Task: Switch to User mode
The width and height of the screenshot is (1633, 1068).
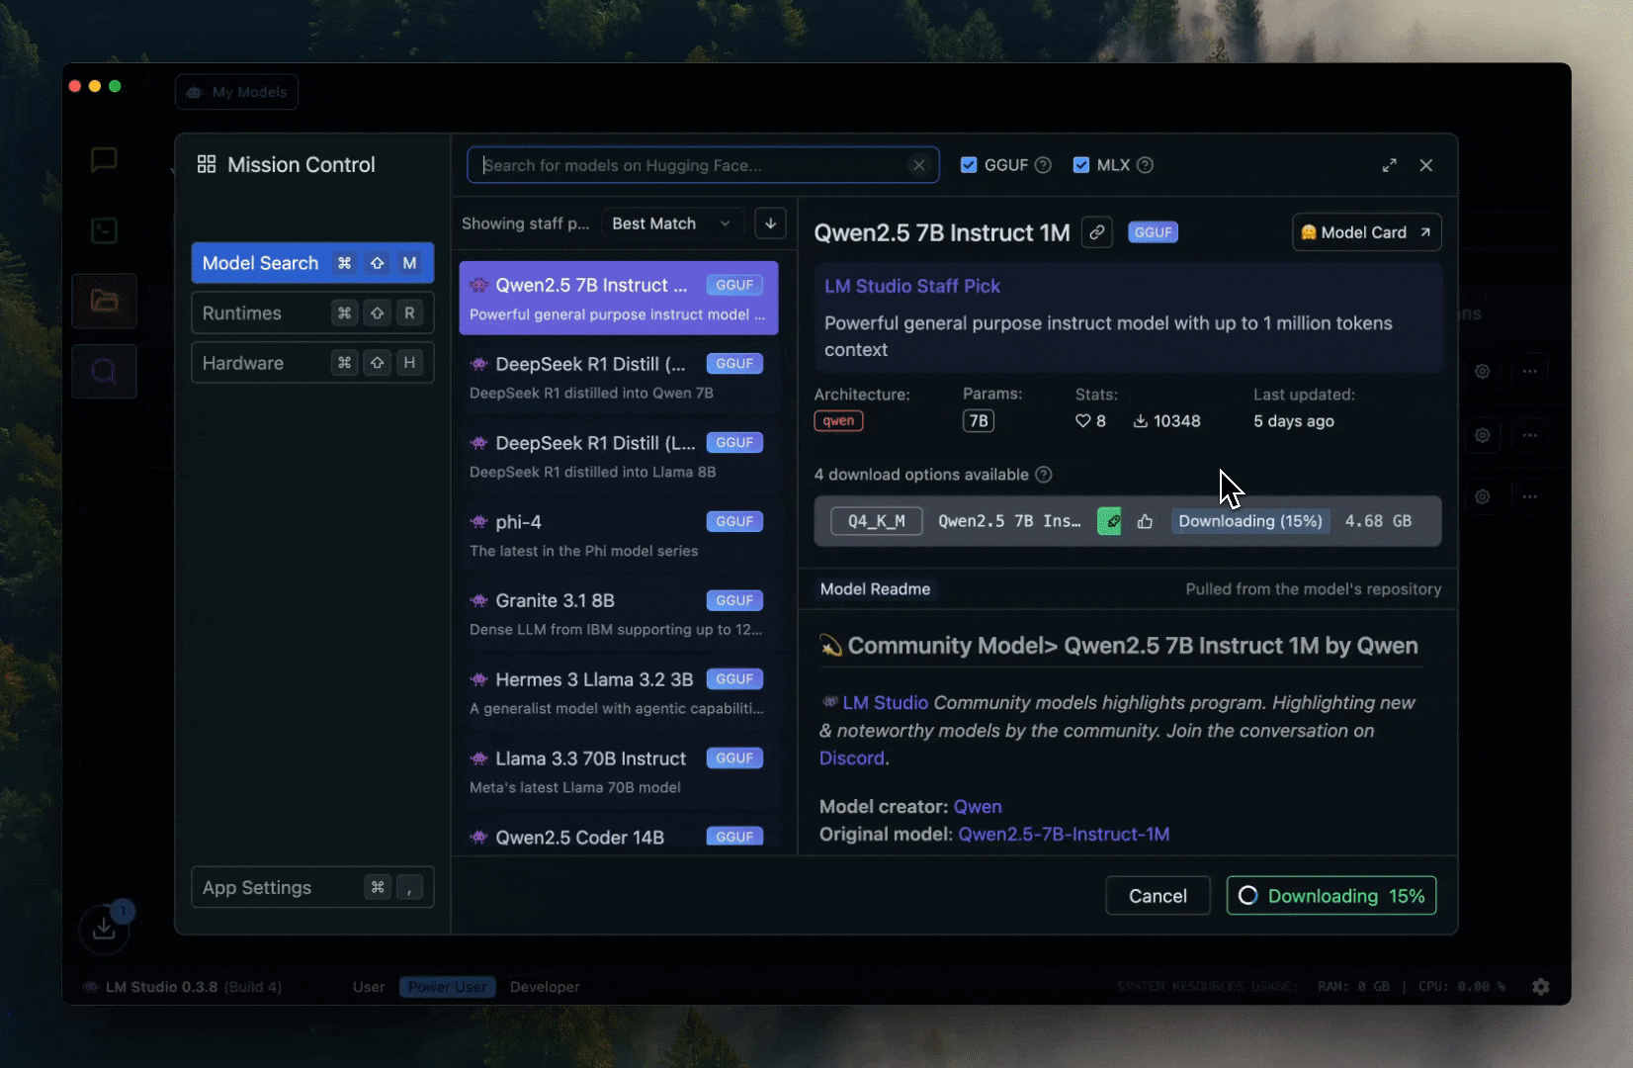Action: [369, 987]
